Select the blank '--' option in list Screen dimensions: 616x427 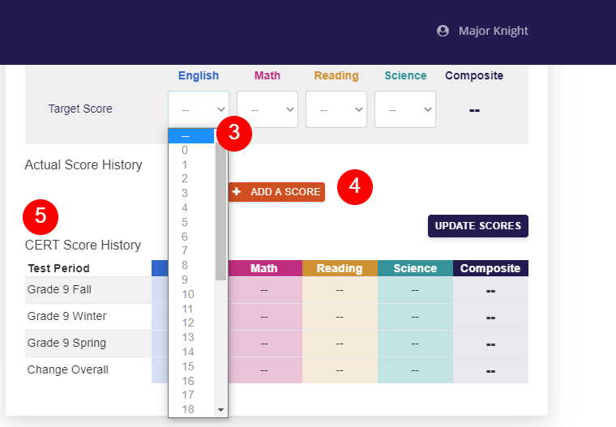(x=191, y=136)
